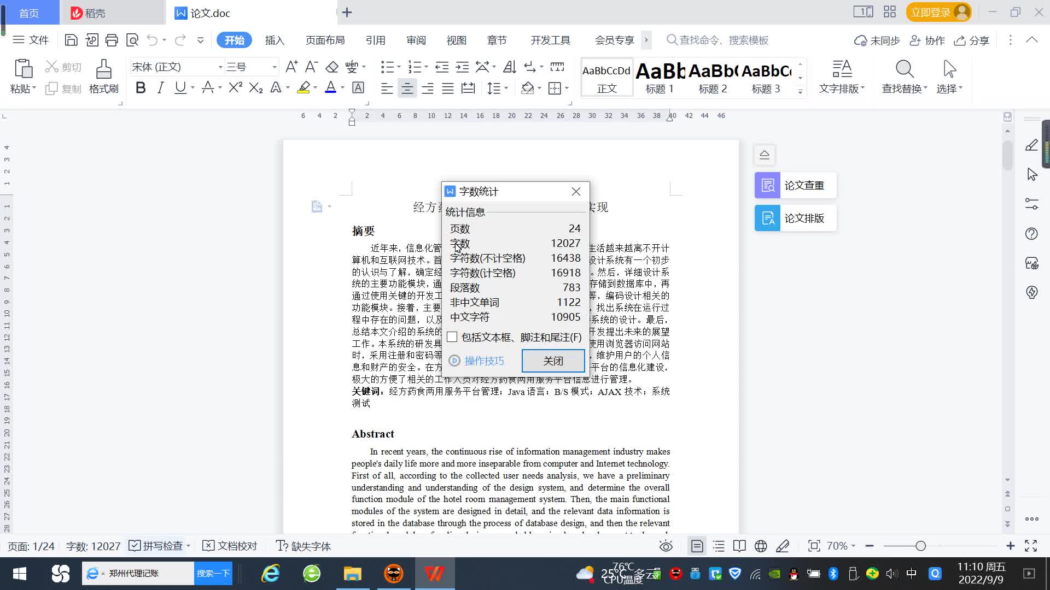Click the Clear Formatting eraser icon
1050x590 pixels.
point(332,67)
